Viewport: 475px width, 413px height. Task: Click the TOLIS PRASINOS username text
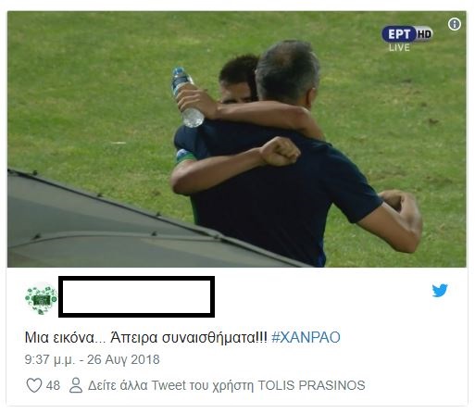click(x=311, y=385)
